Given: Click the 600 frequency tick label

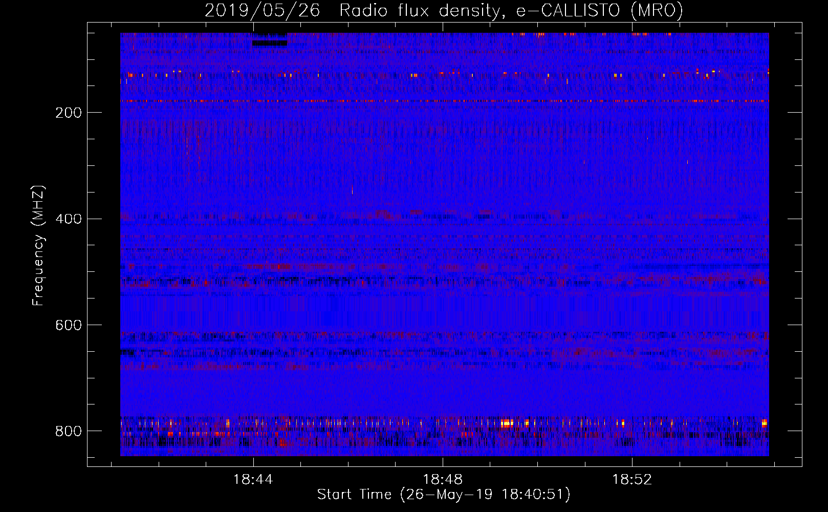Looking at the screenshot, I should coord(69,326).
